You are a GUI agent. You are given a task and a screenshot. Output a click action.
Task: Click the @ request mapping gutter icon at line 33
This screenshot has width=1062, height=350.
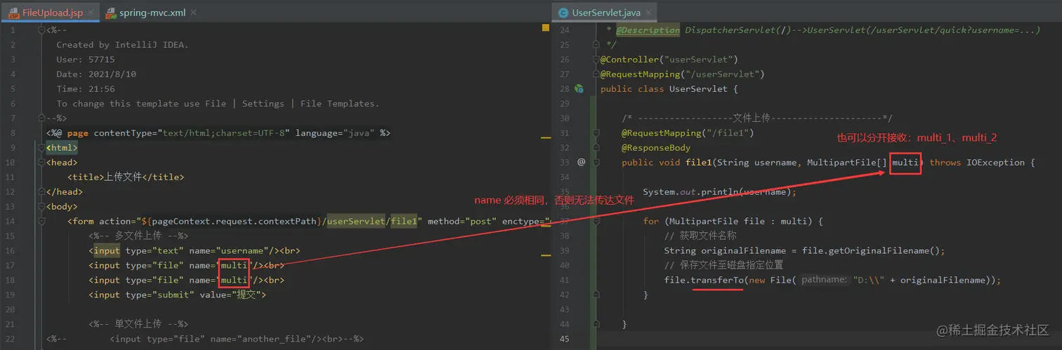pyautogui.click(x=581, y=162)
